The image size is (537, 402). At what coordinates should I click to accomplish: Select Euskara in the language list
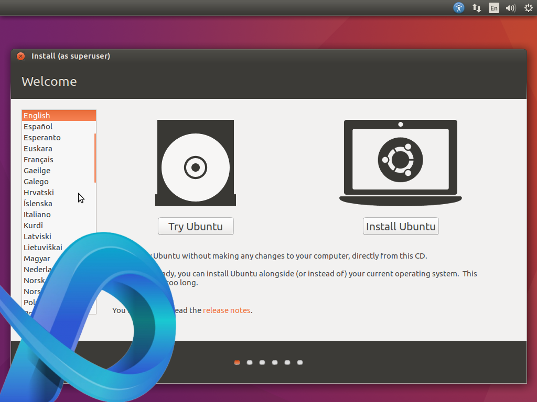59,148
